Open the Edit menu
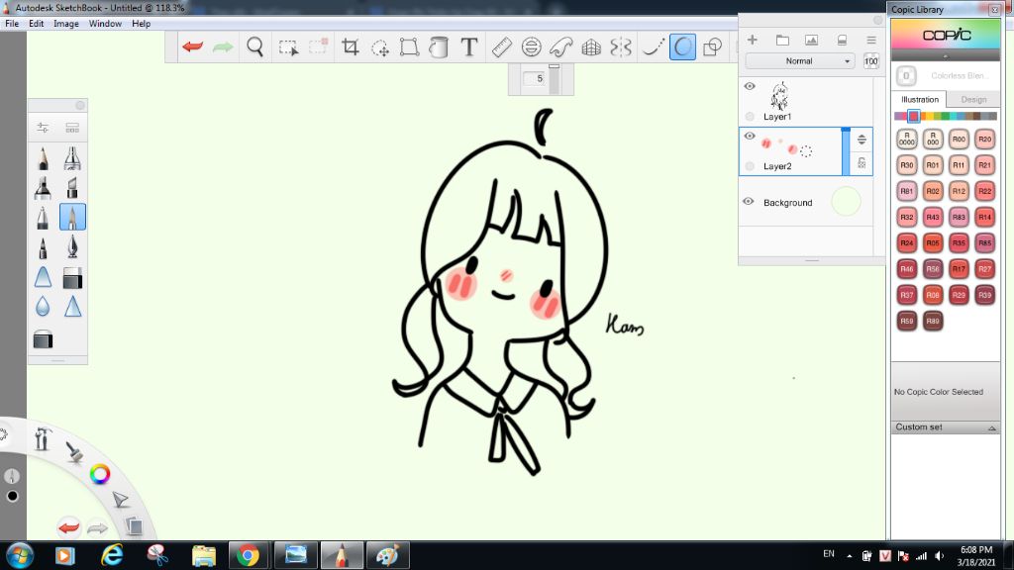Image resolution: width=1014 pixels, height=570 pixels. pyautogui.click(x=37, y=24)
